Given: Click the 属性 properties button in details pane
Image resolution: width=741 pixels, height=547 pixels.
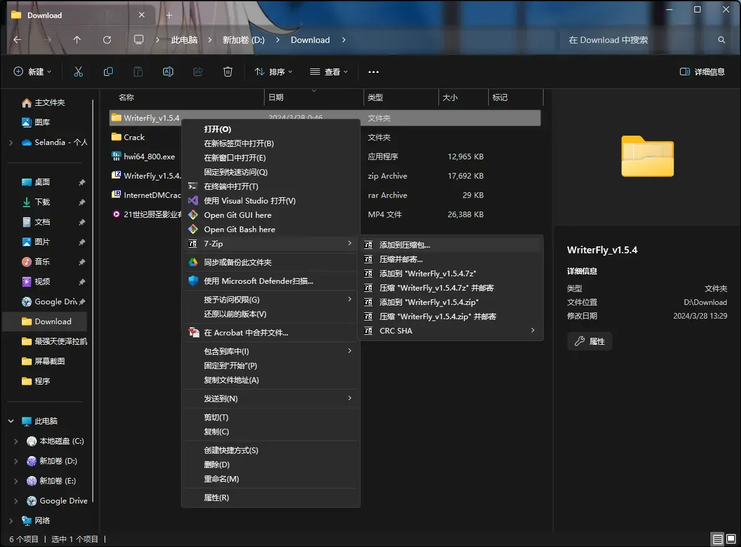Looking at the screenshot, I should (590, 341).
